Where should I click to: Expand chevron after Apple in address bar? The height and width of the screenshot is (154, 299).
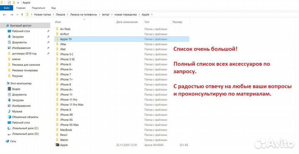(x=152, y=14)
